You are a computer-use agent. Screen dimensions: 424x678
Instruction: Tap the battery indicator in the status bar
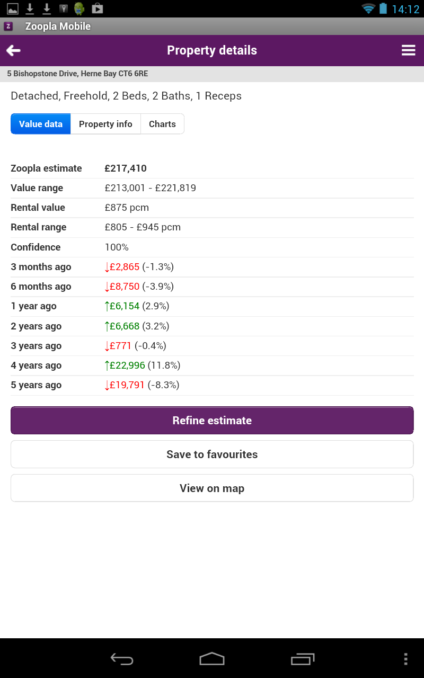point(383,8)
